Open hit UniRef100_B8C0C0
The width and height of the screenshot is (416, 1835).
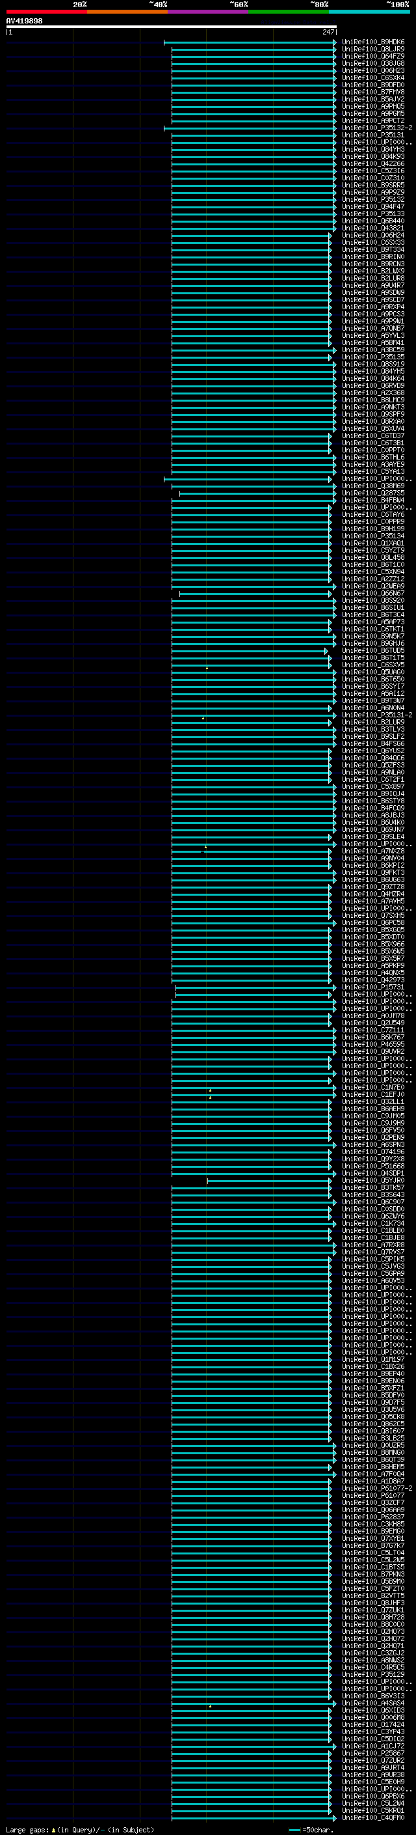click(372, 1625)
